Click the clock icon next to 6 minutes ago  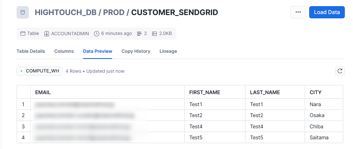(x=96, y=33)
